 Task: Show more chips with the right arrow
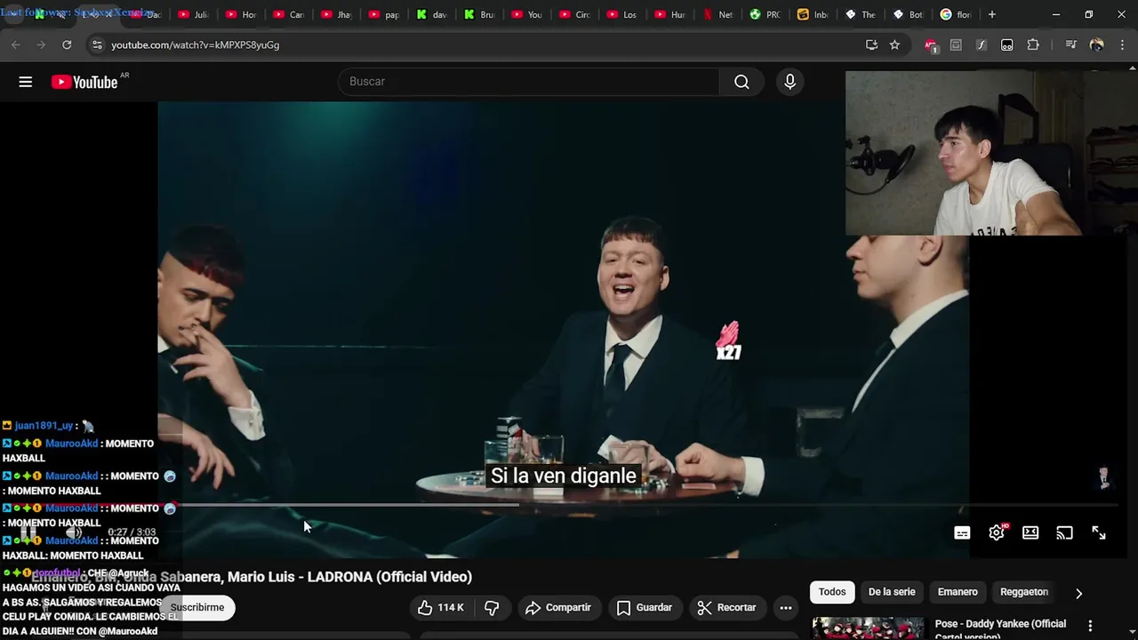(x=1078, y=593)
